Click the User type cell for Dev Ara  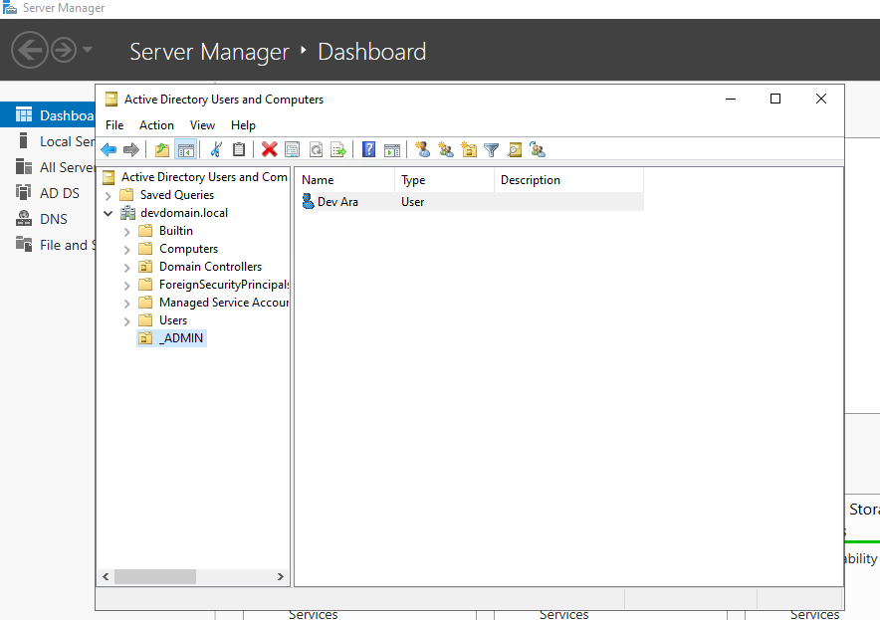coord(412,202)
